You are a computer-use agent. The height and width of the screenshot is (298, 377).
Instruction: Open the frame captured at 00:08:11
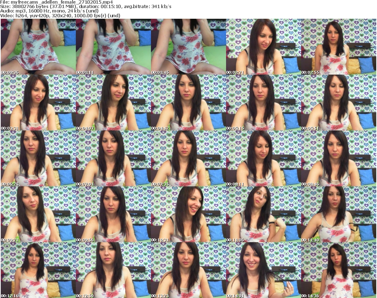263,158
